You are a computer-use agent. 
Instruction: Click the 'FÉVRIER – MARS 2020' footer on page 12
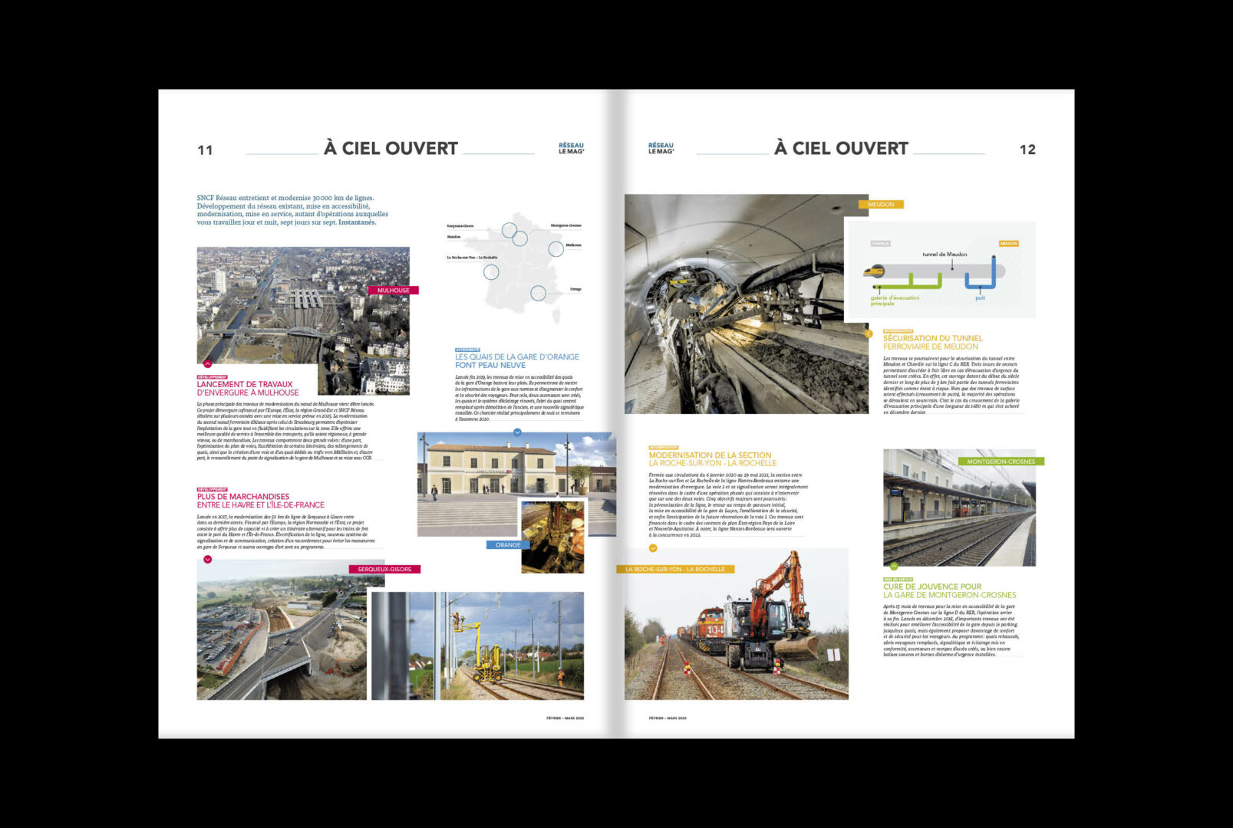[668, 718]
